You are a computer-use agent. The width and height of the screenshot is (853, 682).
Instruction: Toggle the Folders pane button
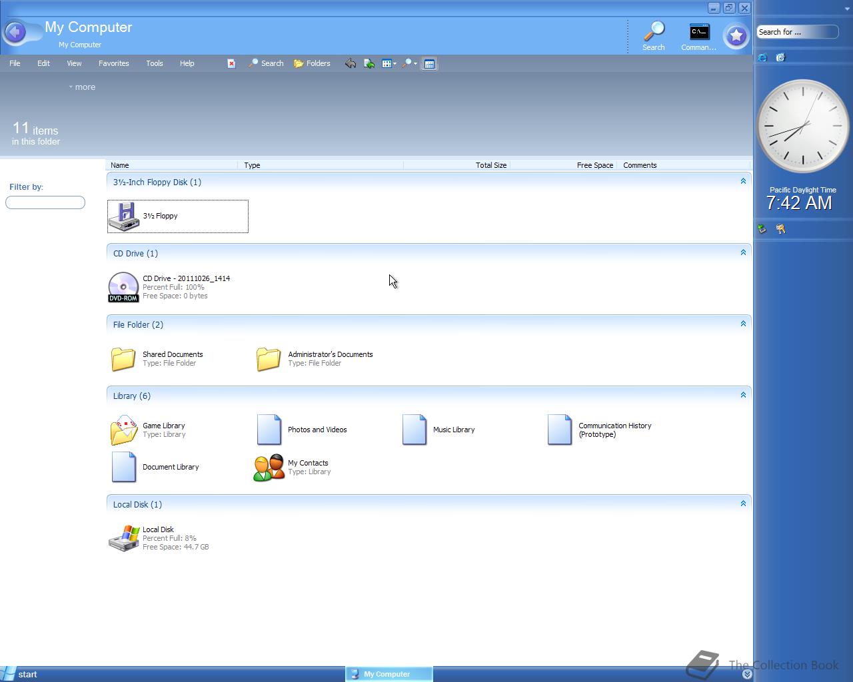click(x=312, y=64)
